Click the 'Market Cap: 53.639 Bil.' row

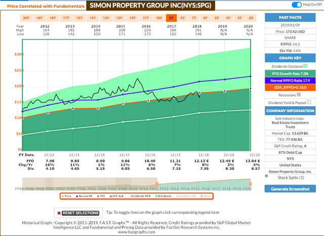coord(290,133)
